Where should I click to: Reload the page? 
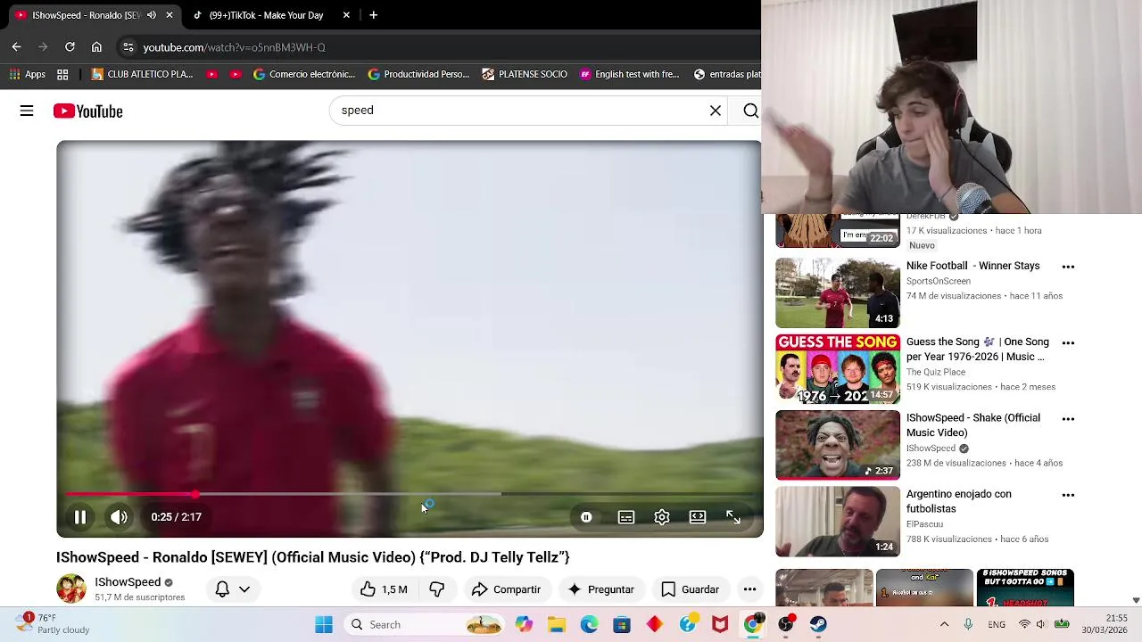70,47
